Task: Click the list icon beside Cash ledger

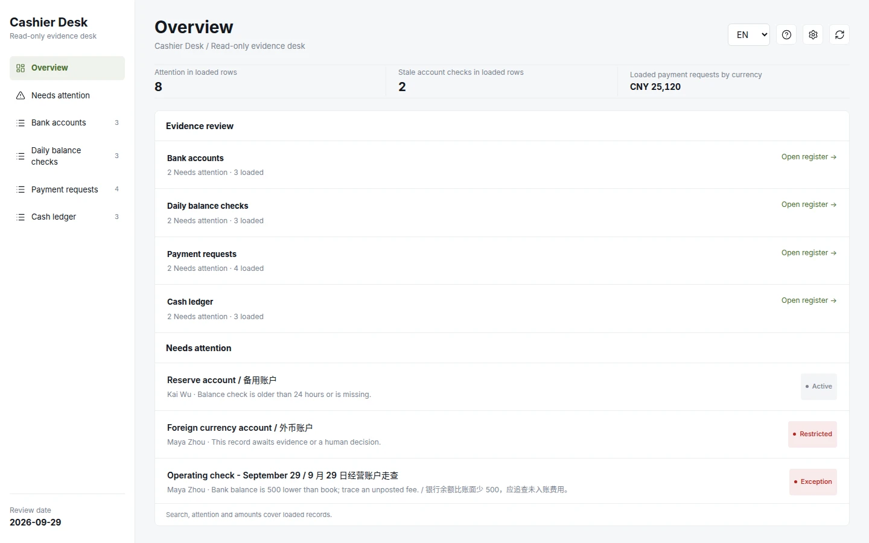Action: [21, 217]
